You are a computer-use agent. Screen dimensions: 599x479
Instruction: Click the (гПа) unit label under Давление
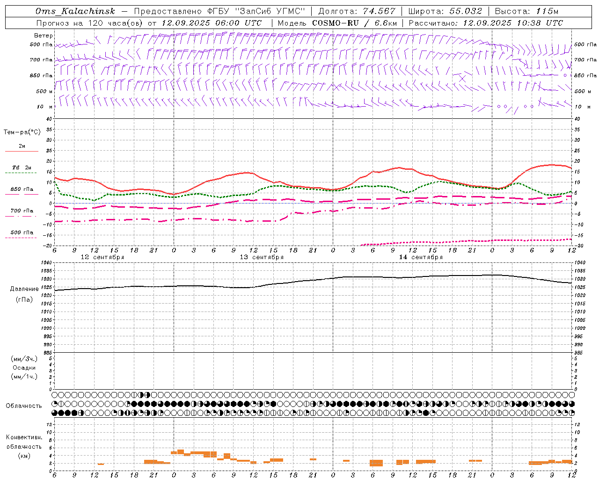coord(24,299)
